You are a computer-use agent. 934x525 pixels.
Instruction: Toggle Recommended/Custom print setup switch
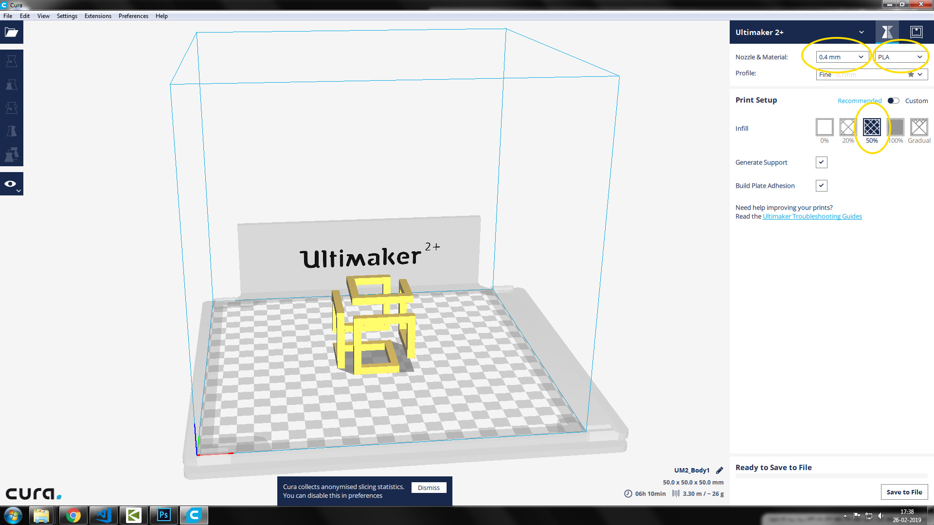(x=893, y=101)
